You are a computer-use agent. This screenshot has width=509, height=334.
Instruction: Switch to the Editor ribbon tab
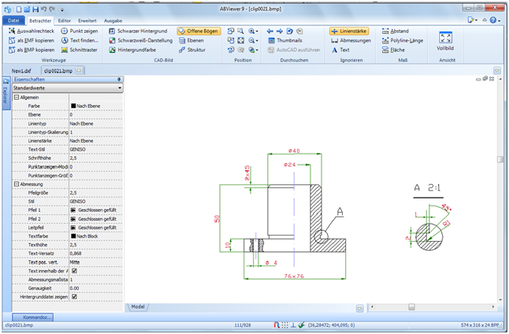pyautogui.click(x=65, y=19)
